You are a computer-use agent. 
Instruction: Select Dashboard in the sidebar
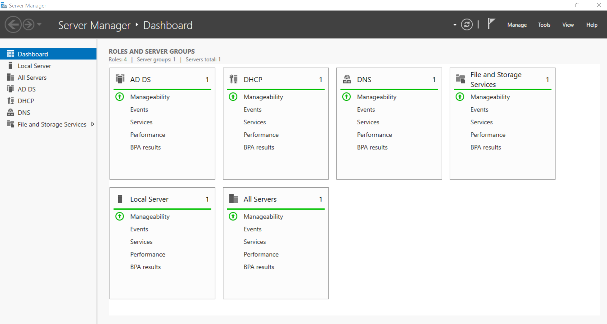coord(48,54)
